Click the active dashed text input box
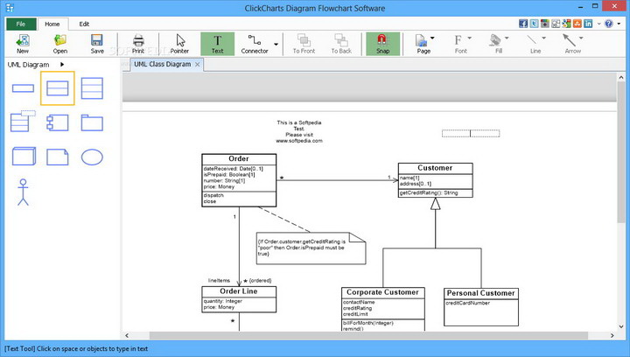 (471, 133)
